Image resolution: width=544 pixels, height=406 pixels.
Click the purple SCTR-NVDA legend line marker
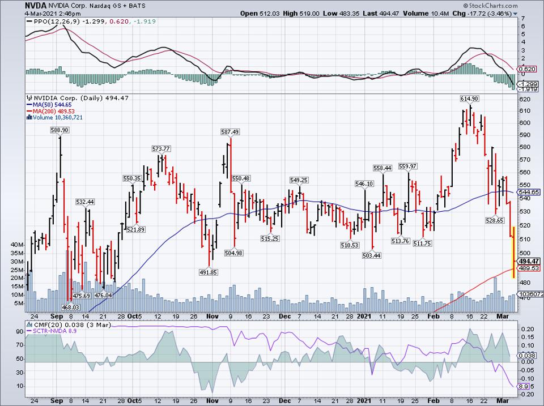(29, 331)
